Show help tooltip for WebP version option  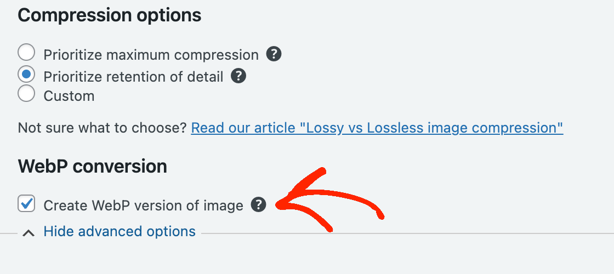(x=258, y=205)
